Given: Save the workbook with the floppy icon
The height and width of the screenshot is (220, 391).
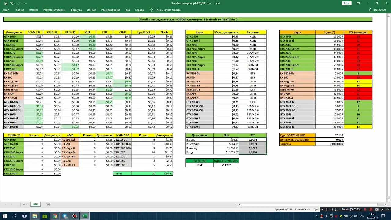Looking at the screenshot, I should (6, 3).
